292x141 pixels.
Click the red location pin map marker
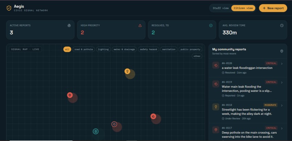click(x=70, y=95)
